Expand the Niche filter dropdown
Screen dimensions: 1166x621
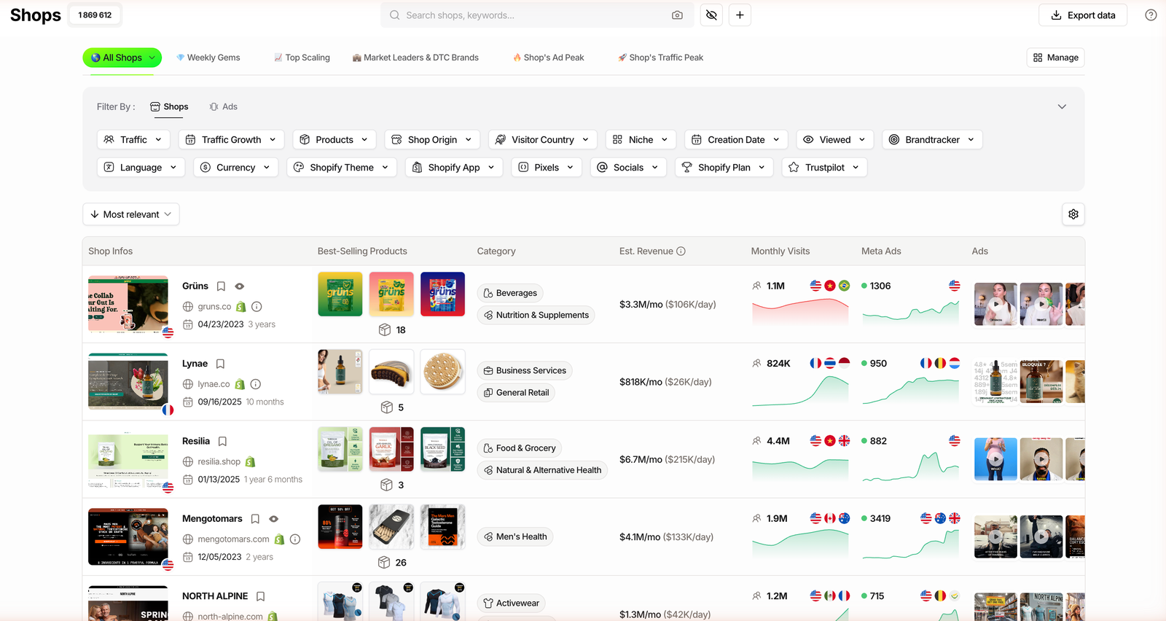[641, 140]
